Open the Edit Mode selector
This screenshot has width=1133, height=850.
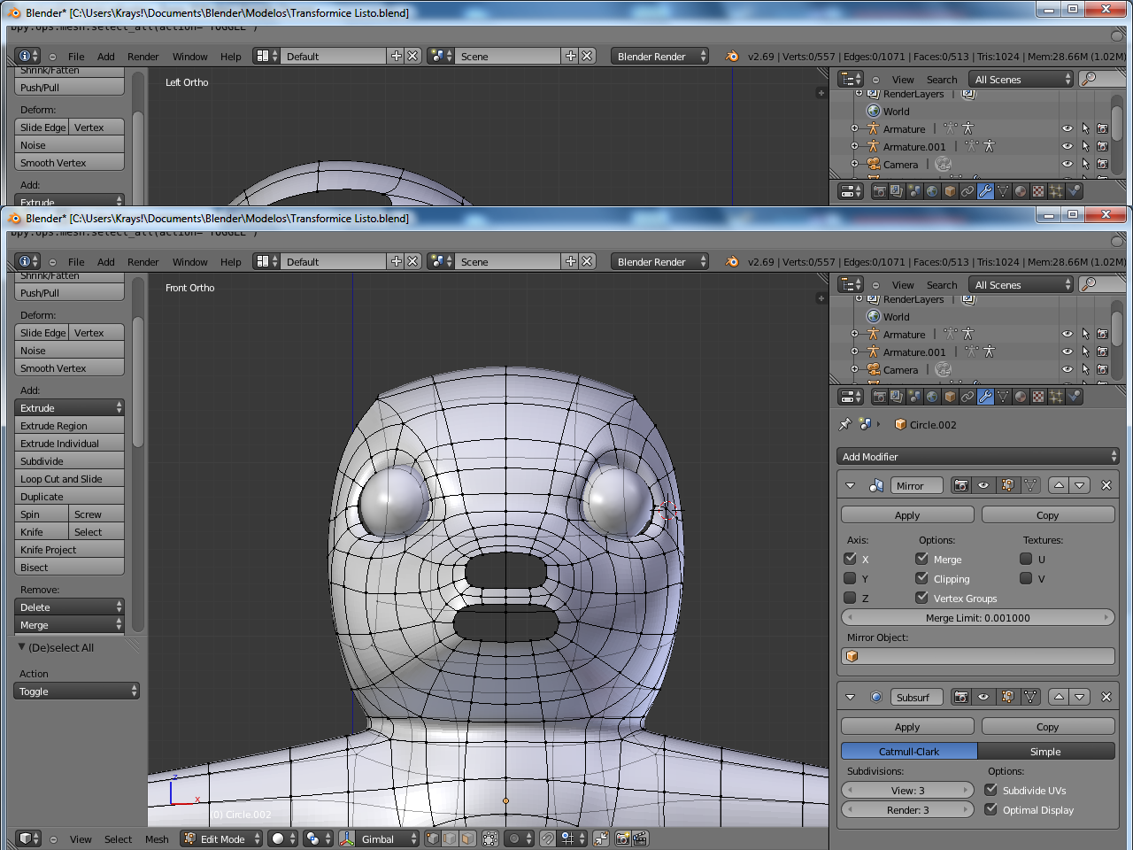[x=222, y=838]
